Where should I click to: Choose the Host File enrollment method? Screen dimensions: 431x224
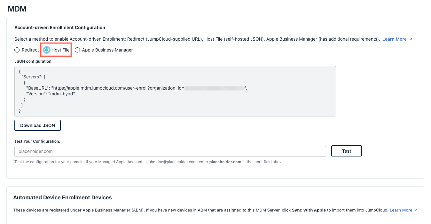(x=47, y=50)
